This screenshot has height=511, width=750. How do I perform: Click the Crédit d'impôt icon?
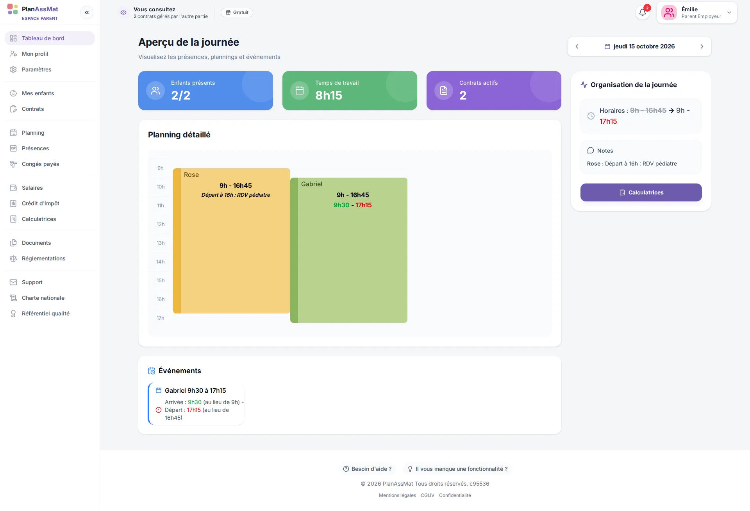(x=13, y=203)
